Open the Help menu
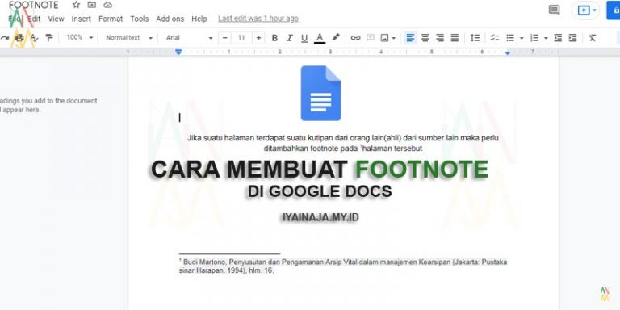The height and width of the screenshot is (310, 620). [199, 19]
